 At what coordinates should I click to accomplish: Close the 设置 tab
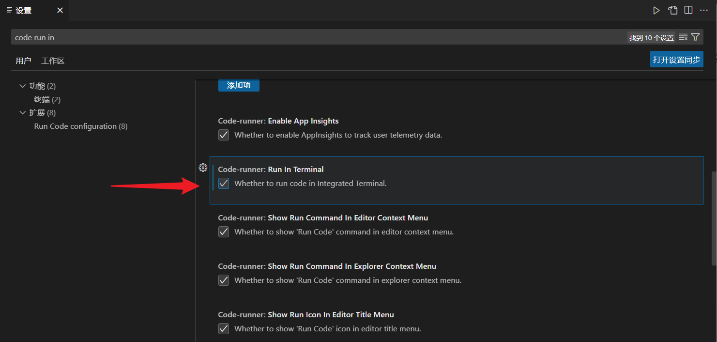coord(60,10)
